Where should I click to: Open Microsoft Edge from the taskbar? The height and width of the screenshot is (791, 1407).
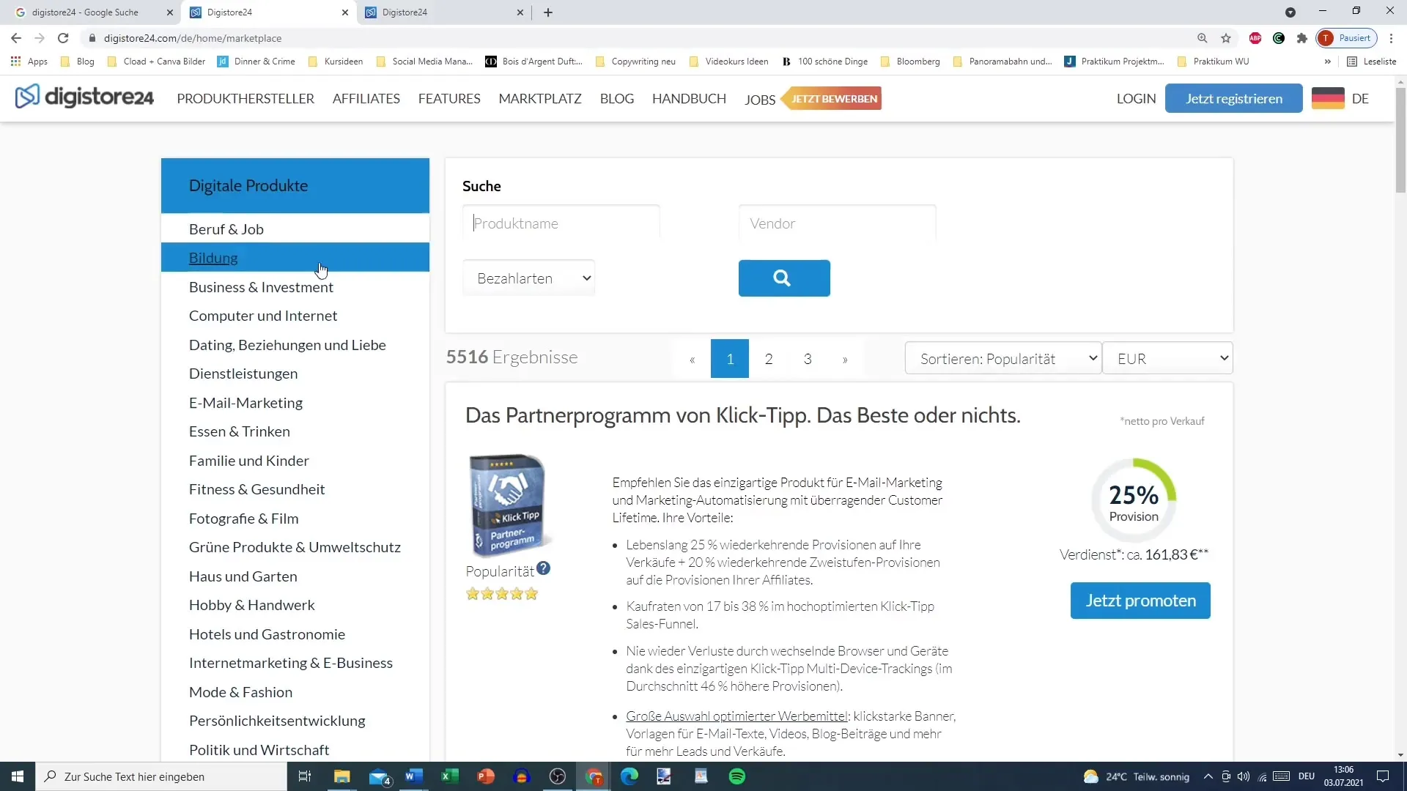(x=629, y=776)
